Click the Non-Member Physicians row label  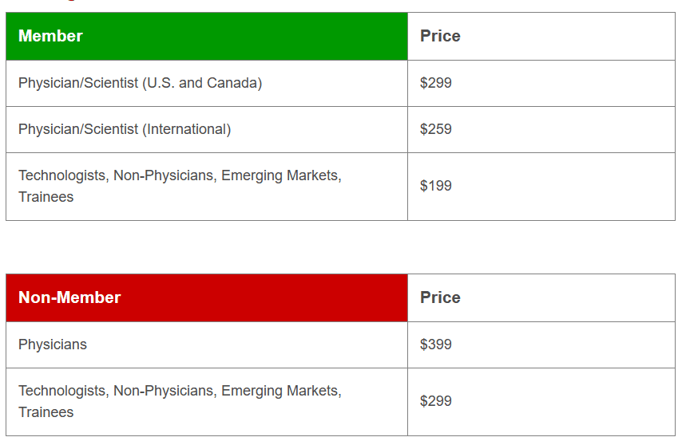(53, 344)
